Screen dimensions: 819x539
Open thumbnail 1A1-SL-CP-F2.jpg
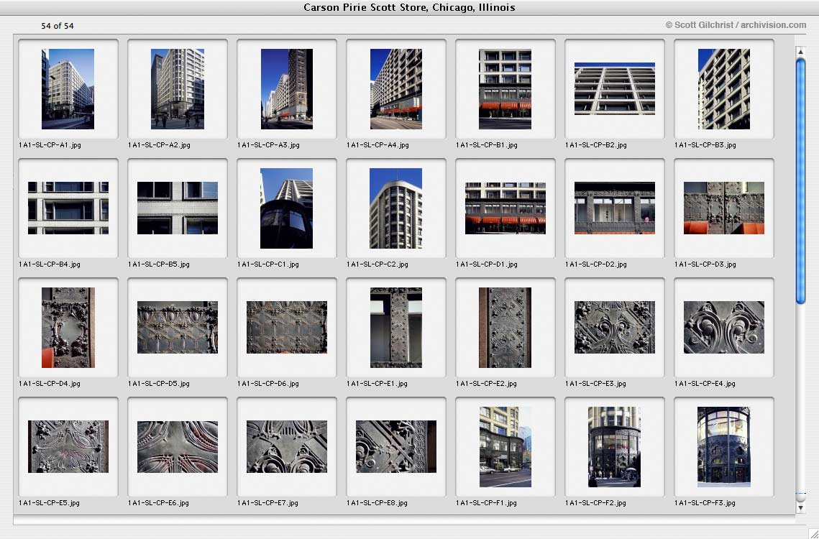click(x=615, y=446)
